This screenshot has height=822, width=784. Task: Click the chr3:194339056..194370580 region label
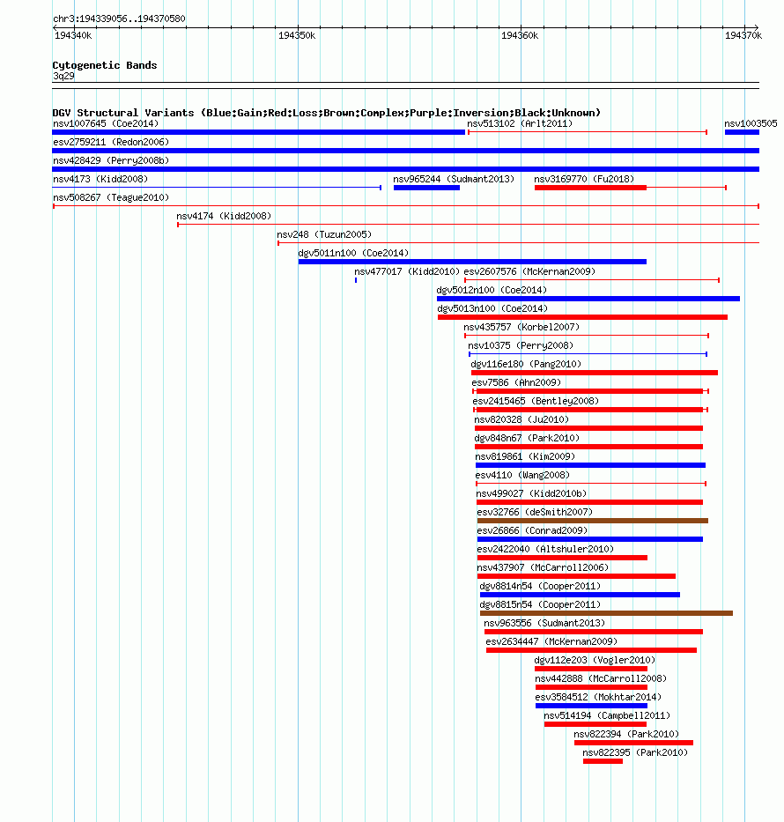(x=119, y=19)
